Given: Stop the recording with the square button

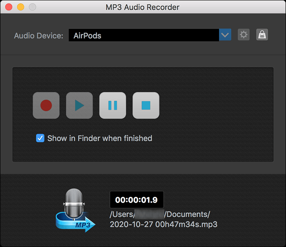Looking at the screenshot, I should [146, 105].
